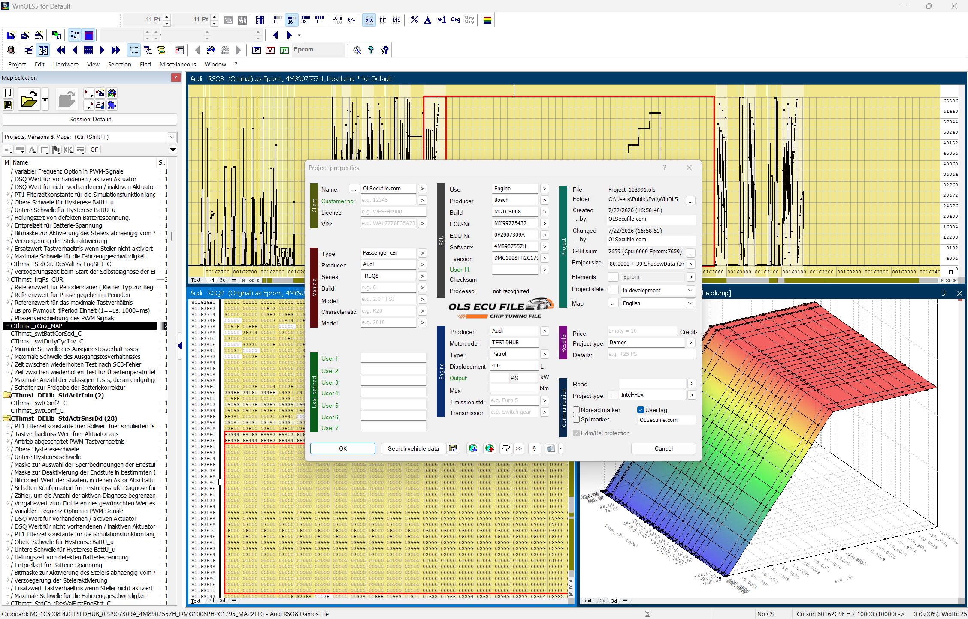The width and height of the screenshot is (968, 619).
Task: Toggle LoHi/HiLo byte order
Action: [x=337, y=20]
